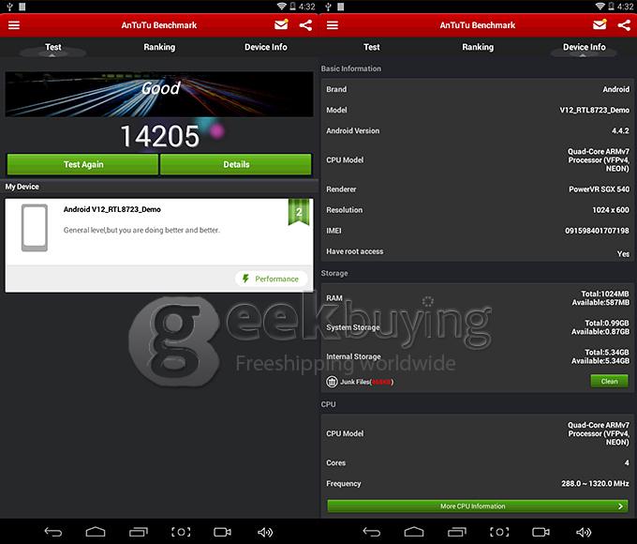The height and width of the screenshot is (544, 637).
Task: Tap the Junk Files trash icon
Action: tap(332, 382)
